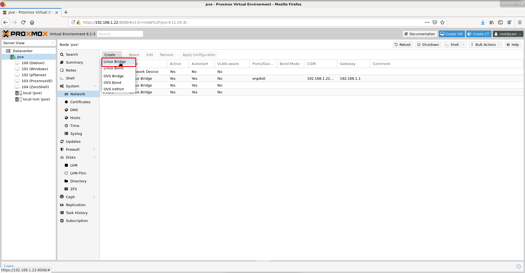Screen dimensions: 525x273
Task: Click the Summary book icon
Action: [x=62, y=63]
